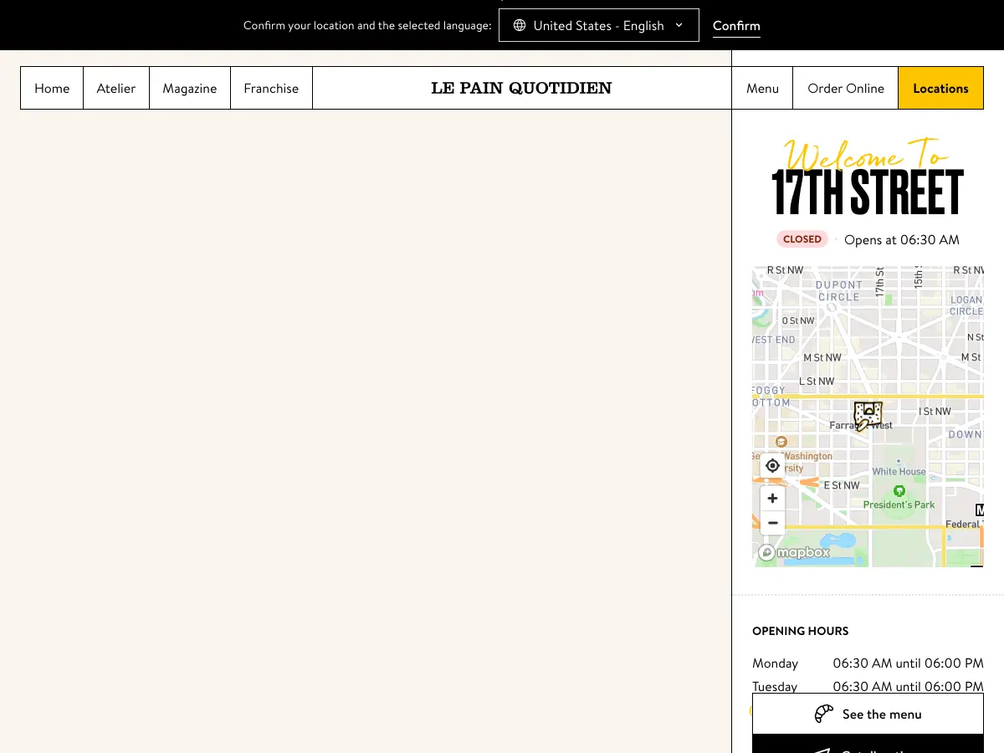Click the yellow Locations button

coord(940,88)
